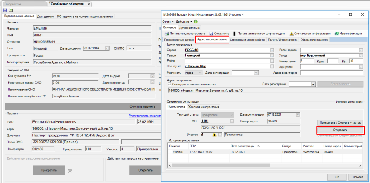This screenshot has height=183, width=370.
Task: Open the Отчет menu
Action: pyautogui.click(x=168, y=21)
